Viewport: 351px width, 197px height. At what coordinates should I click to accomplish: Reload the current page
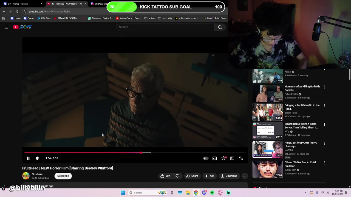tap(17, 11)
